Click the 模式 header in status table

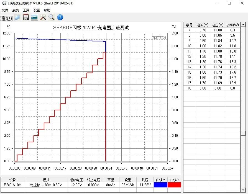point(46,180)
